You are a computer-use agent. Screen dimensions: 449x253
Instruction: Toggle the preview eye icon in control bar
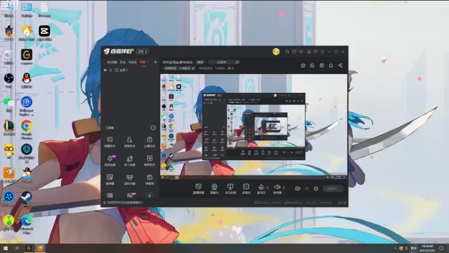click(x=307, y=188)
